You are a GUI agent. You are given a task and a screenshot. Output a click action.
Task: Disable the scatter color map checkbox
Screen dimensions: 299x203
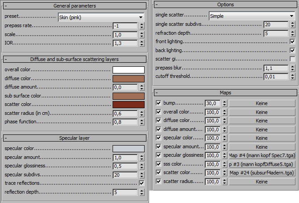[x=158, y=172]
